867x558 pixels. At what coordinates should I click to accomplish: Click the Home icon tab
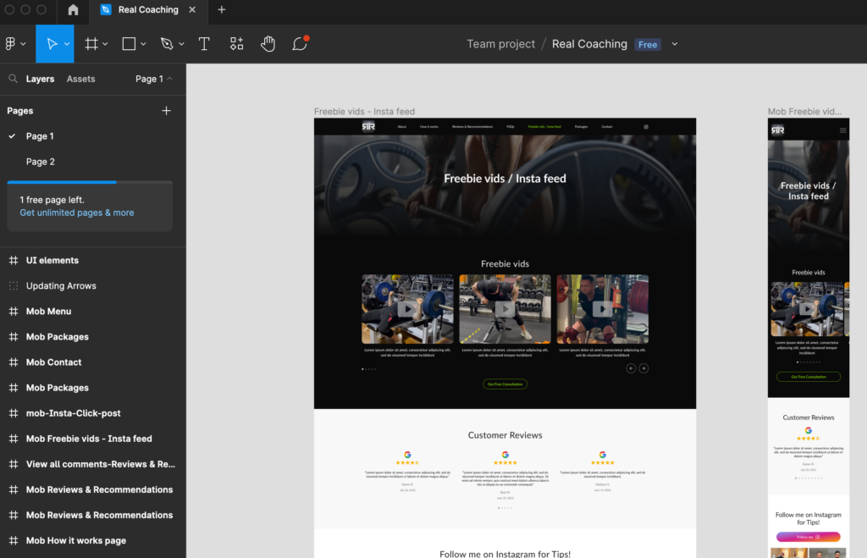tap(73, 10)
